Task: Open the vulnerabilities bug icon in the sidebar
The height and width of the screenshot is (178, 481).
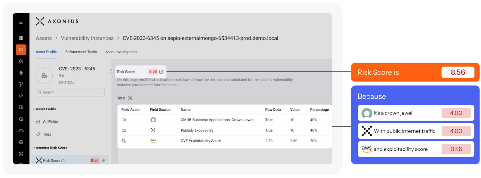Action: pyautogui.click(x=21, y=73)
